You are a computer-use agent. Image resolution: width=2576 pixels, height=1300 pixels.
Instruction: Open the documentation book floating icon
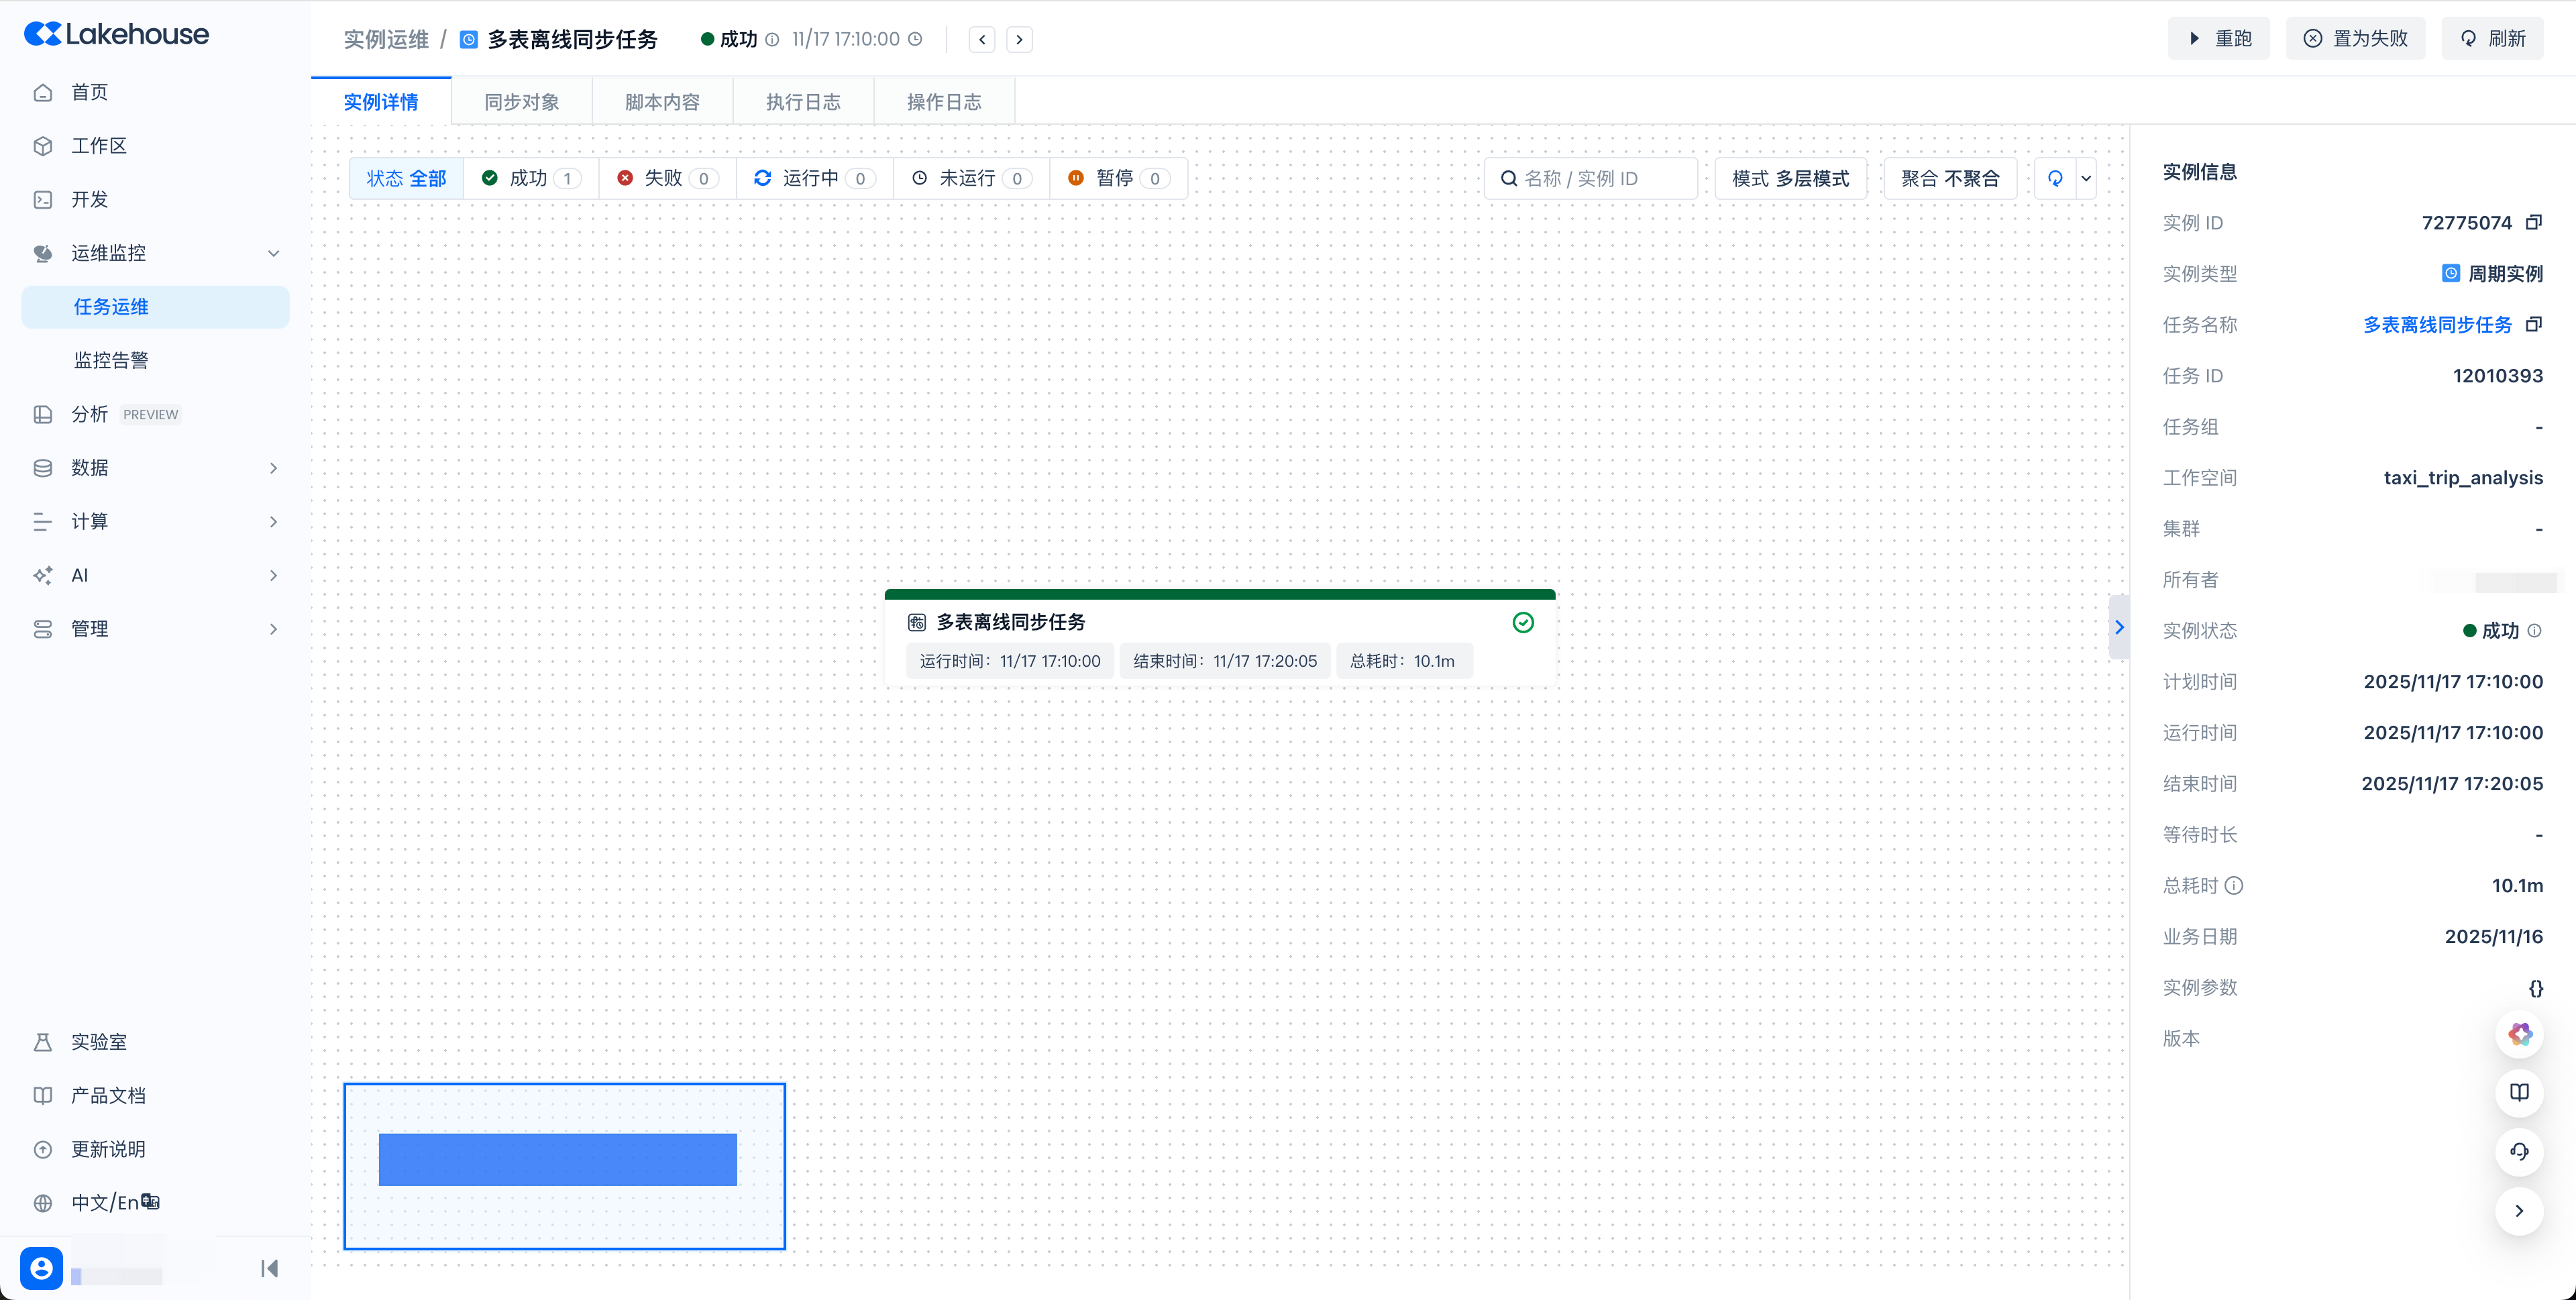pyautogui.click(x=2519, y=1092)
